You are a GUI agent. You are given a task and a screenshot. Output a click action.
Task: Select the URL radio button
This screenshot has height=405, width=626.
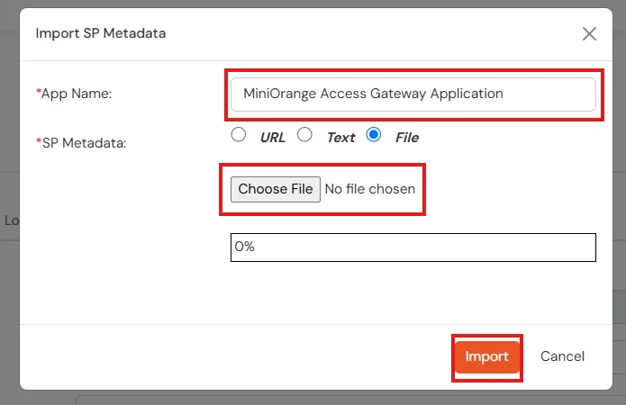239,135
